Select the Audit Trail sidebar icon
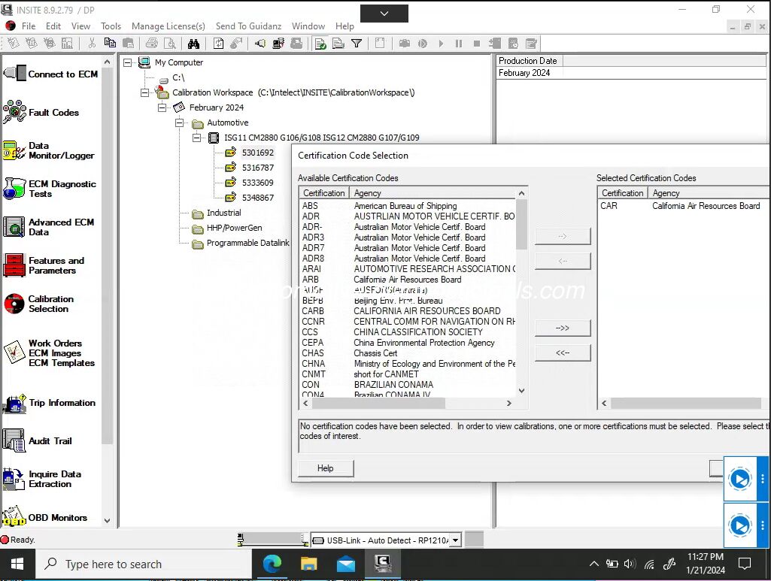Viewport: 771px width, 581px height. point(15,440)
